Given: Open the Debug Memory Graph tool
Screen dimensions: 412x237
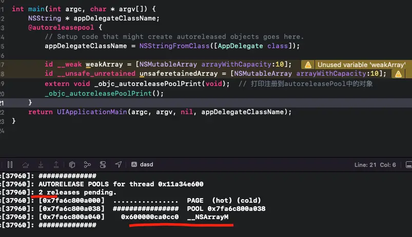Looking at the screenshot, I should tap(87, 164).
